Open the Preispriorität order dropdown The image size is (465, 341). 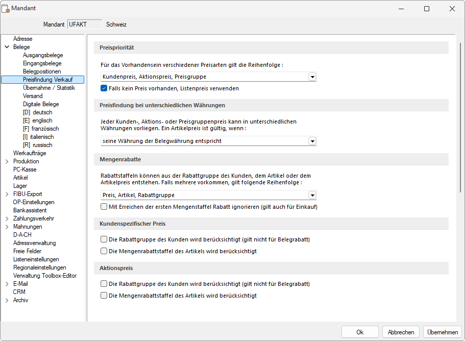pos(312,77)
